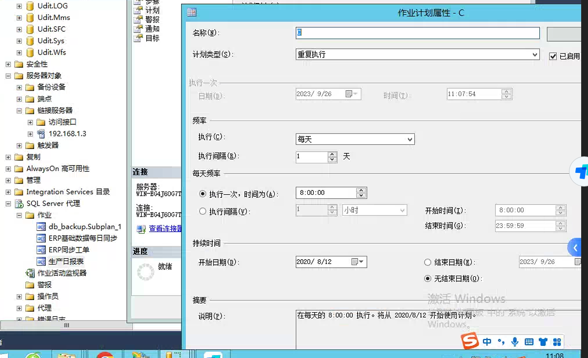The width and height of the screenshot is (588, 358).
Task: Toggle the 已启用 checkbox
Action: (x=553, y=56)
